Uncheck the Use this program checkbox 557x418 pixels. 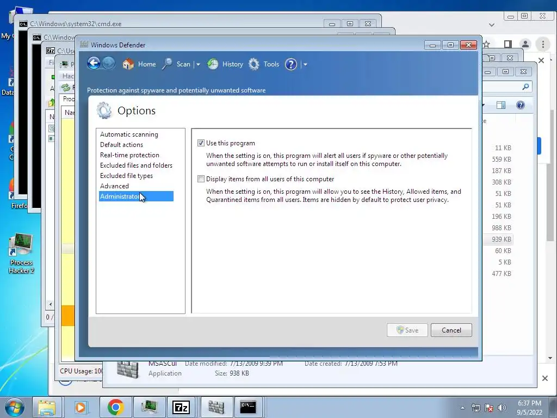pyautogui.click(x=201, y=143)
